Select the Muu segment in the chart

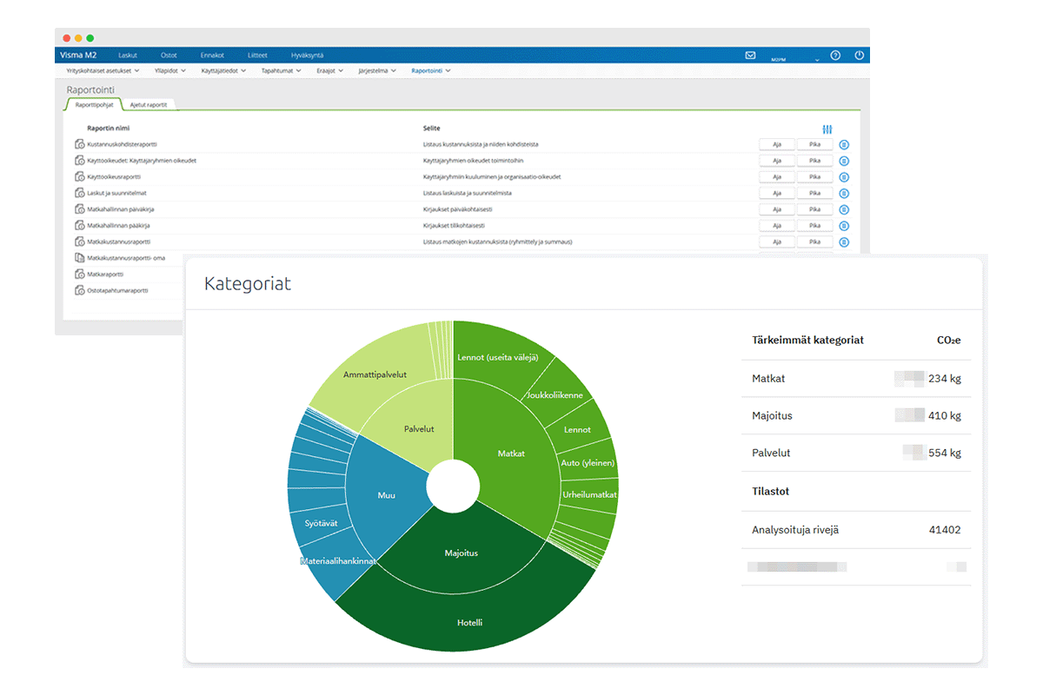click(386, 495)
